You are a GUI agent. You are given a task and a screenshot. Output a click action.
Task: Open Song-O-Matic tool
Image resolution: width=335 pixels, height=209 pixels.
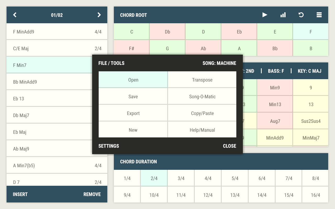click(202, 97)
